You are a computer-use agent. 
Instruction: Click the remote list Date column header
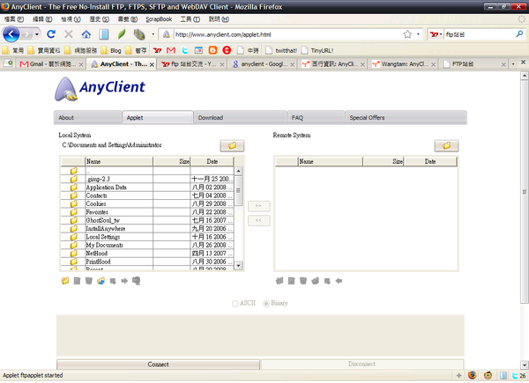click(430, 161)
